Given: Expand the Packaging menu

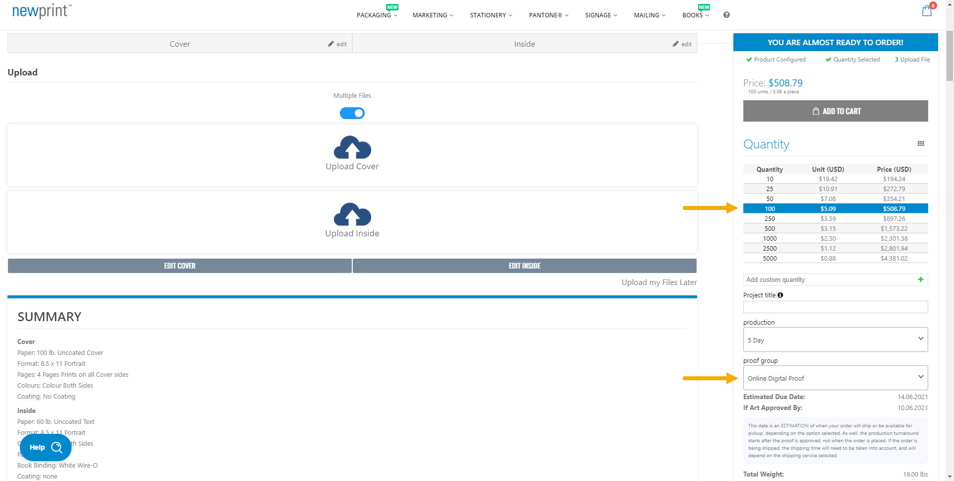Looking at the screenshot, I should point(377,15).
